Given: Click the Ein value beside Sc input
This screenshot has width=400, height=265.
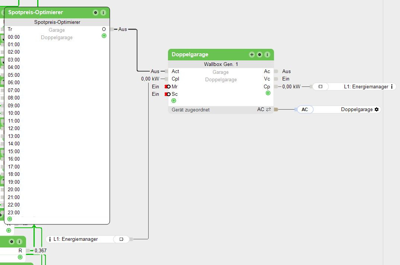Looking at the screenshot, I should point(155,94).
